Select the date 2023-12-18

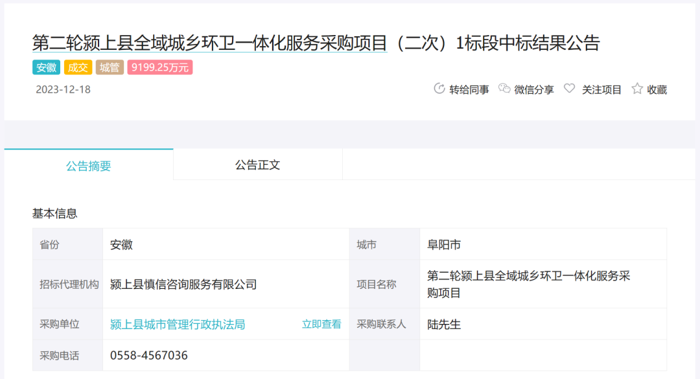63,89
